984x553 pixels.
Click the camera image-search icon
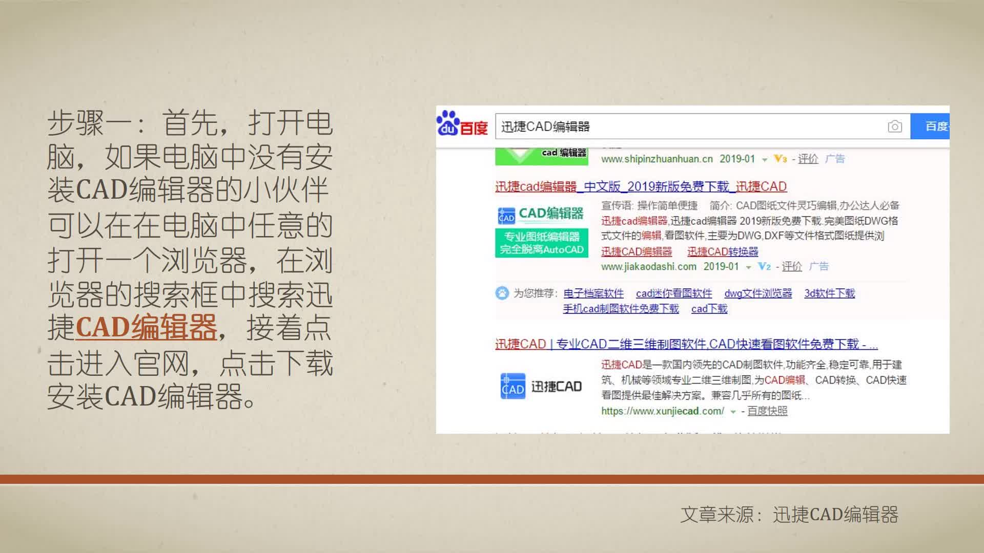[894, 126]
